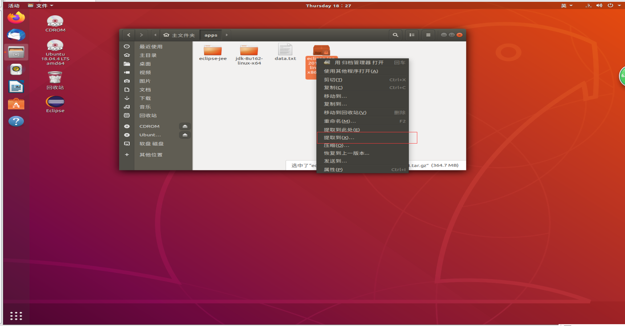Open the Help icon in the dock
625x326 pixels.
click(16, 121)
